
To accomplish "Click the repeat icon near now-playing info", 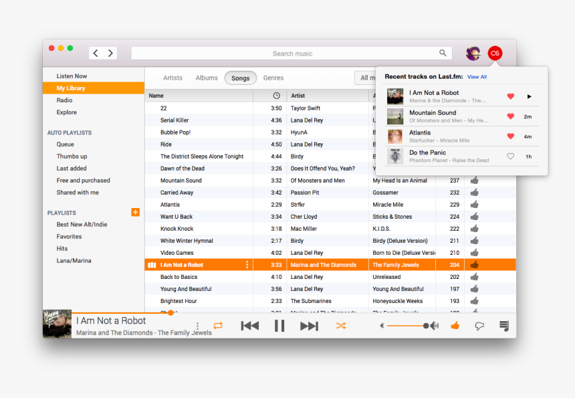I will coord(219,325).
